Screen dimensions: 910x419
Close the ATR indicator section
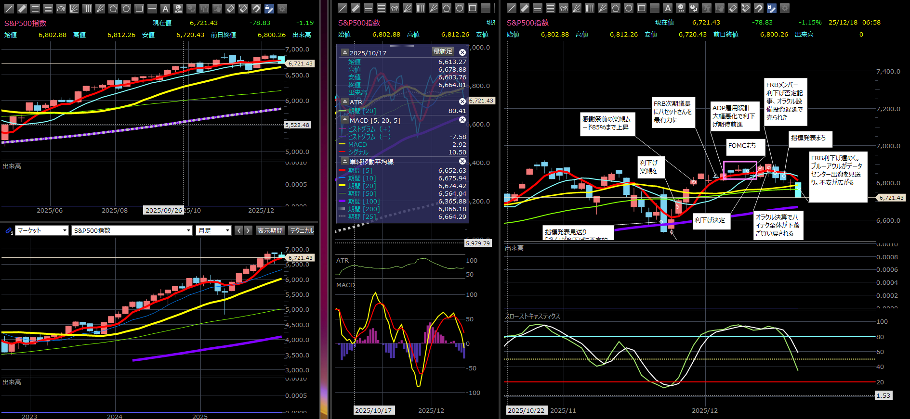coord(462,102)
